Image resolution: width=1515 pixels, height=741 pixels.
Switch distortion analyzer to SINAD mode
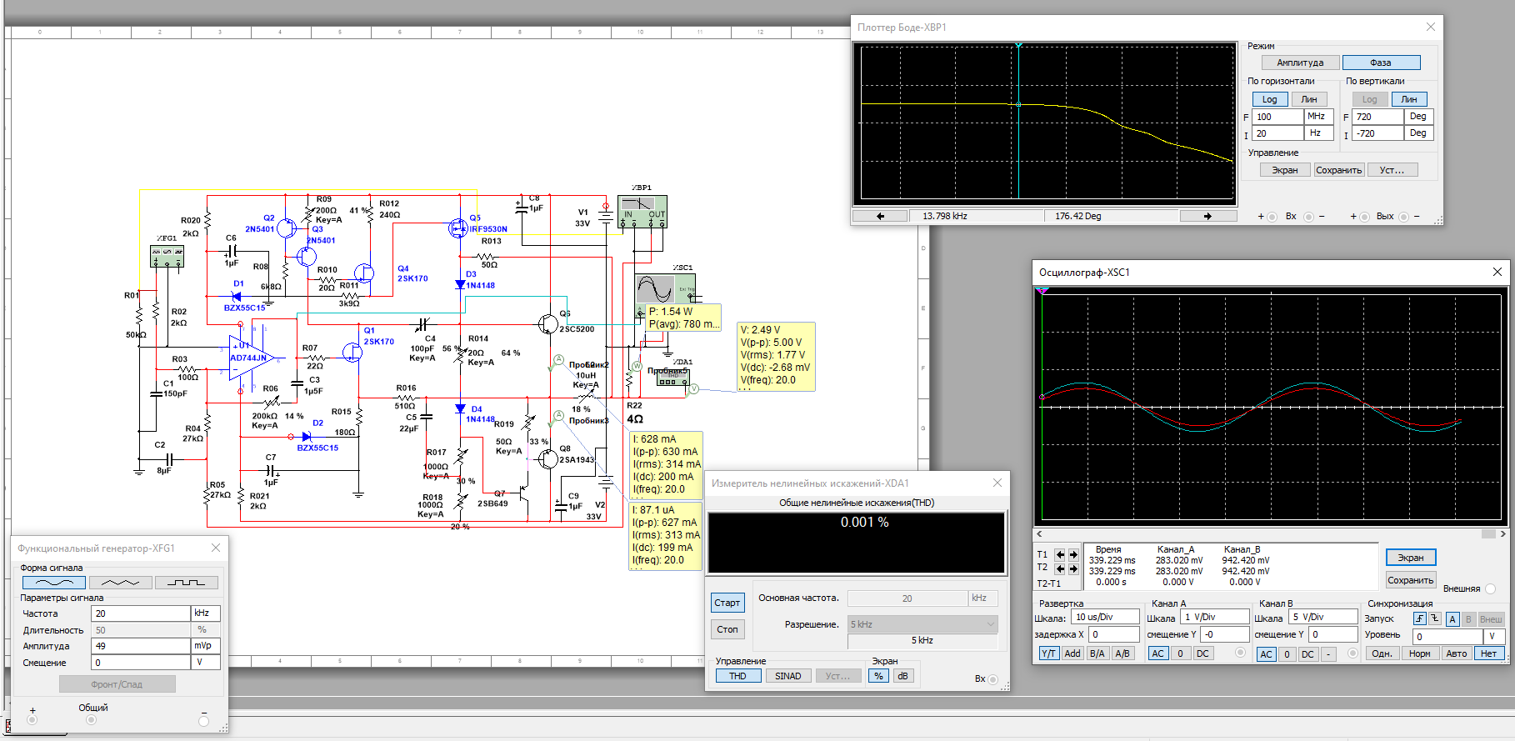click(x=787, y=676)
